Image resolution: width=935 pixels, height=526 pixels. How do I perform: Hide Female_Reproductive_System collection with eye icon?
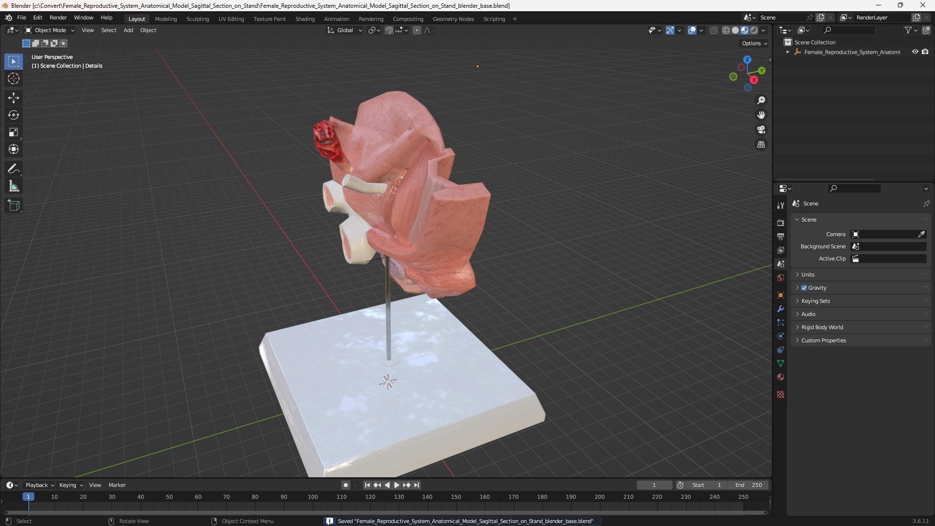click(915, 52)
